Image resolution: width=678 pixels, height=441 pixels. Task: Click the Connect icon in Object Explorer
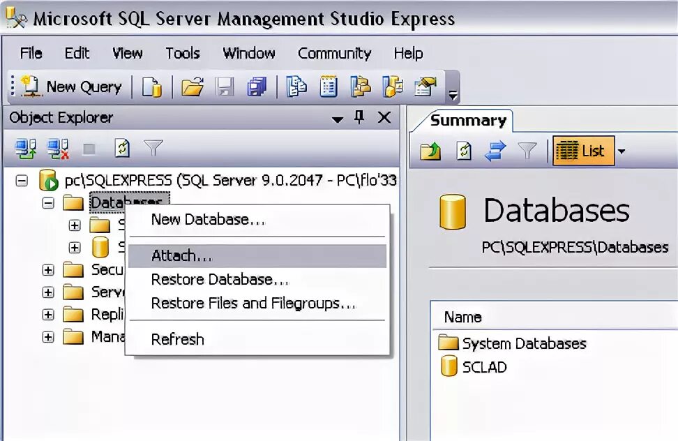[x=26, y=149]
